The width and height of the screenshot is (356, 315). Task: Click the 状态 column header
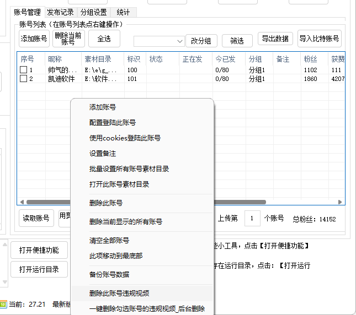tap(163, 59)
